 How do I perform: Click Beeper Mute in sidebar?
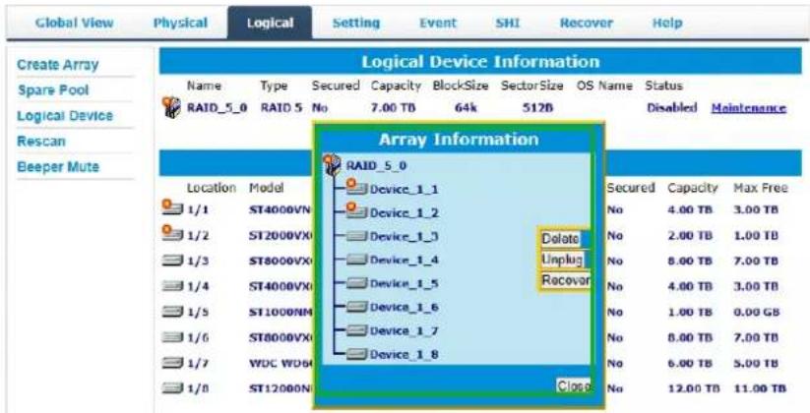[57, 167]
